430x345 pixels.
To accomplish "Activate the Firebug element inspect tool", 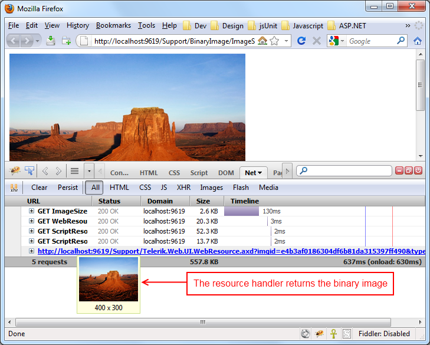I will (x=29, y=171).
